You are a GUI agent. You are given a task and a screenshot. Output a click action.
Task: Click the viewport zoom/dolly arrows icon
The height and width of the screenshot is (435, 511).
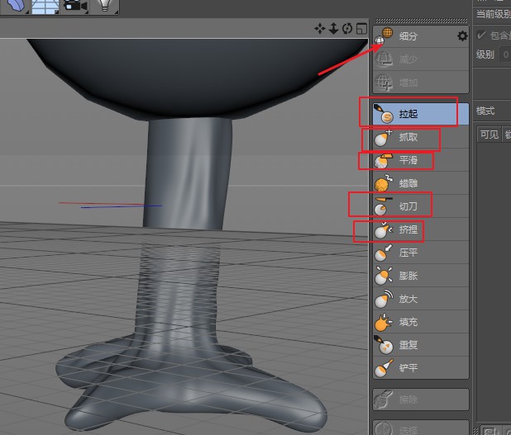(333, 29)
